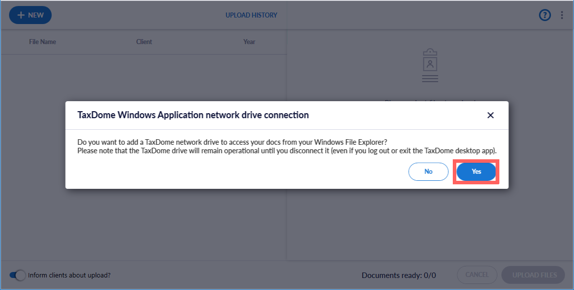Toggle the Inform clients about upload switch
This screenshot has height=290, width=574.
[18, 275]
